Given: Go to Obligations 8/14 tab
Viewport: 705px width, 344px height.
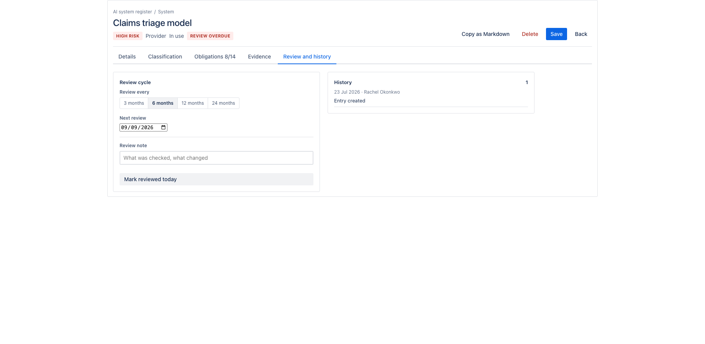Looking at the screenshot, I should click(215, 57).
